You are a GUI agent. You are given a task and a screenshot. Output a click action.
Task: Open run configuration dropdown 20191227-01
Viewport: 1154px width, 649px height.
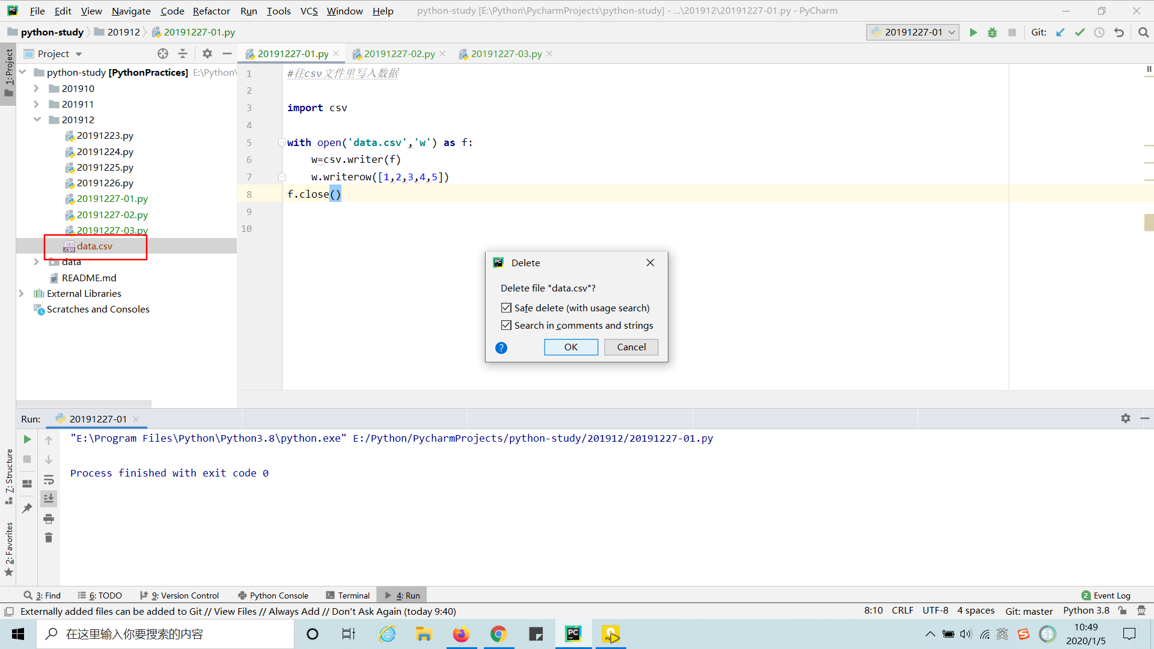(x=912, y=32)
